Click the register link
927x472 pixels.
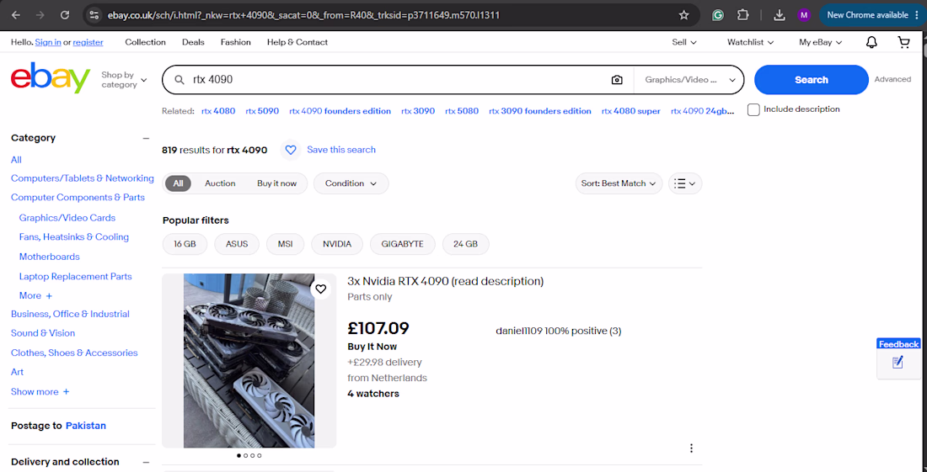point(88,42)
